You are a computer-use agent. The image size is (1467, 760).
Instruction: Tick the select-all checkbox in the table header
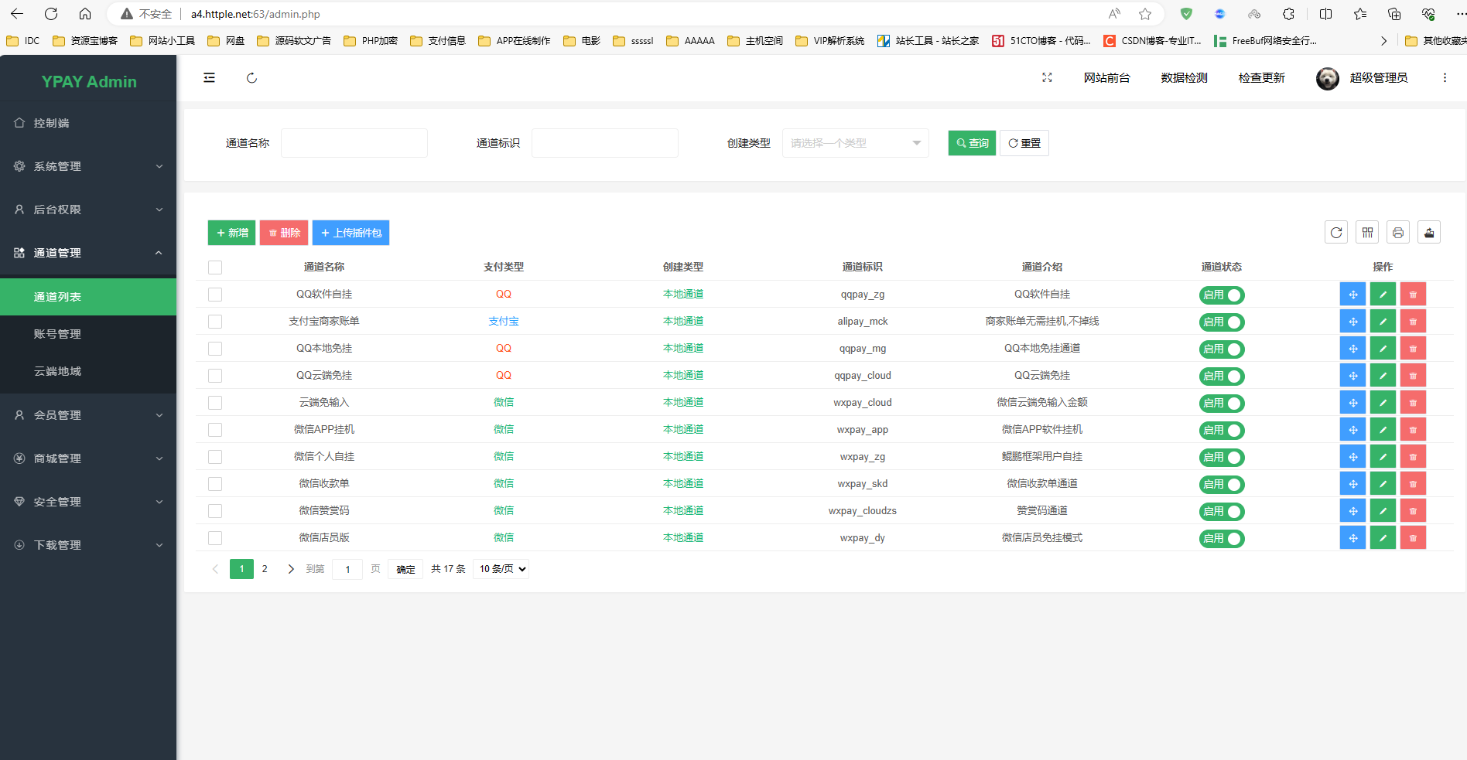point(215,268)
